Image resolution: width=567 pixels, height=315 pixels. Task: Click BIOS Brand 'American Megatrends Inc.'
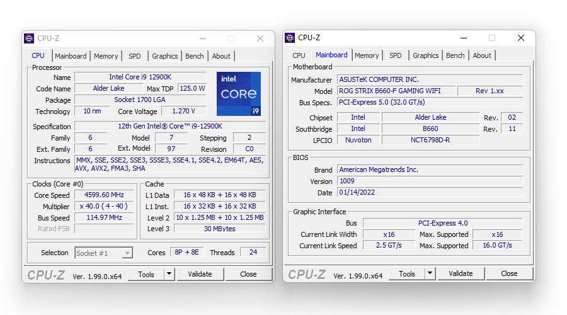430,169
